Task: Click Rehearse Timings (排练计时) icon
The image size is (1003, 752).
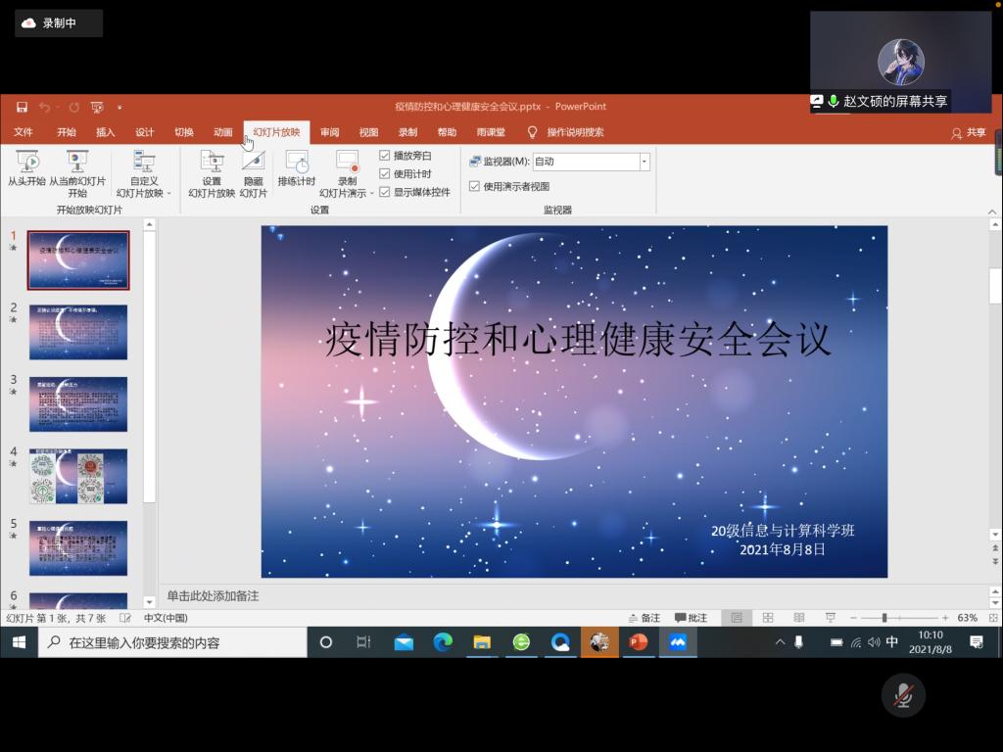Action: tap(296, 163)
